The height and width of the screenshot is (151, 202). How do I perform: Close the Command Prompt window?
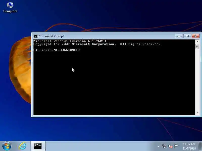pyautogui.click(x=195, y=36)
